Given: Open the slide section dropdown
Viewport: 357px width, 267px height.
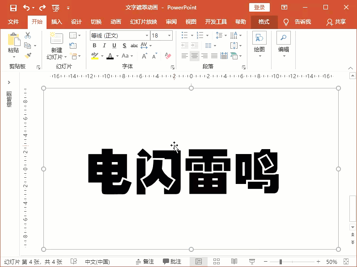Looking at the screenshot, I should coord(75,56).
